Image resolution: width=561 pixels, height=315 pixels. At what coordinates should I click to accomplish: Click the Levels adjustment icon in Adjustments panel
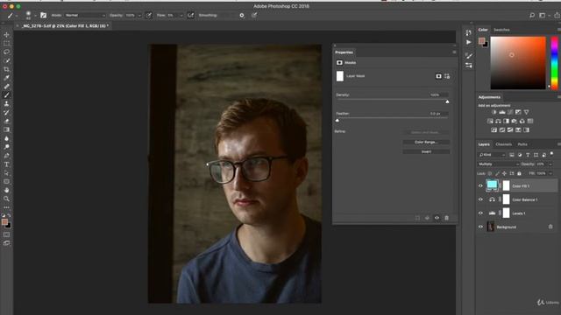[502, 112]
